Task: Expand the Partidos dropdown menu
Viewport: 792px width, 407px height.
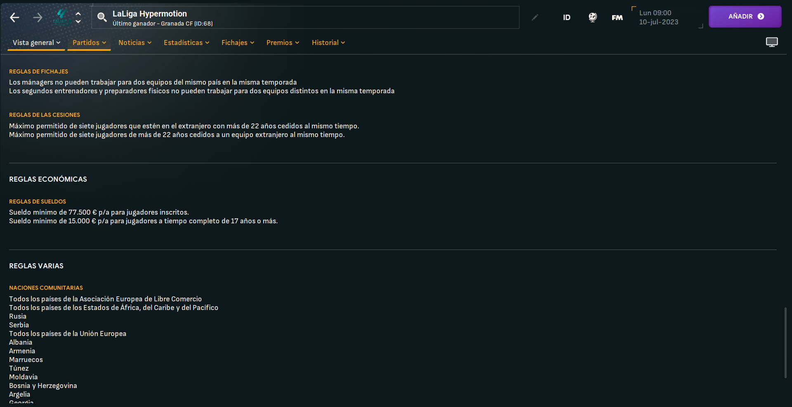Action: click(89, 43)
